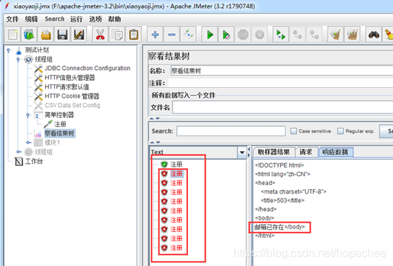This screenshot has width=393, height=266.
Task: Expand all with the plus icon
Action: tap(155, 35)
